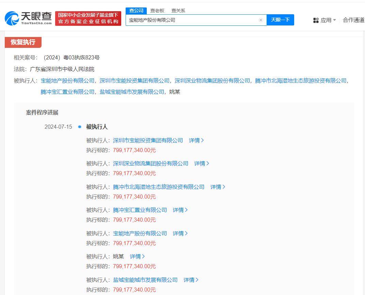Click inside the company search input field
365x295 pixels.
click(194, 20)
